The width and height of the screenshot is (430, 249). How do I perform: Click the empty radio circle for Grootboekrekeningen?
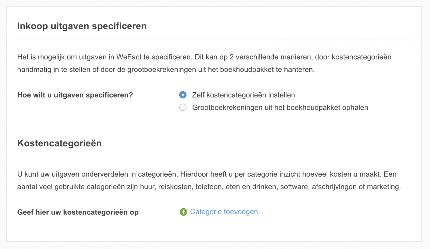183,107
